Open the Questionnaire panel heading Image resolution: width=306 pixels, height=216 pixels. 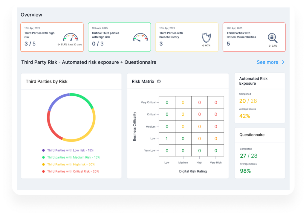click(x=252, y=135)
